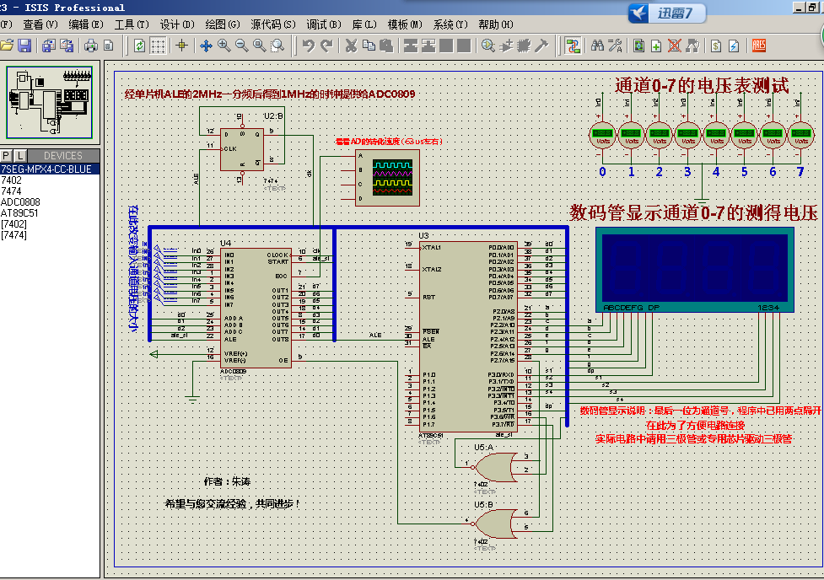Click the Make Device icon
The image size is (824, 580).
click(506, 46)
